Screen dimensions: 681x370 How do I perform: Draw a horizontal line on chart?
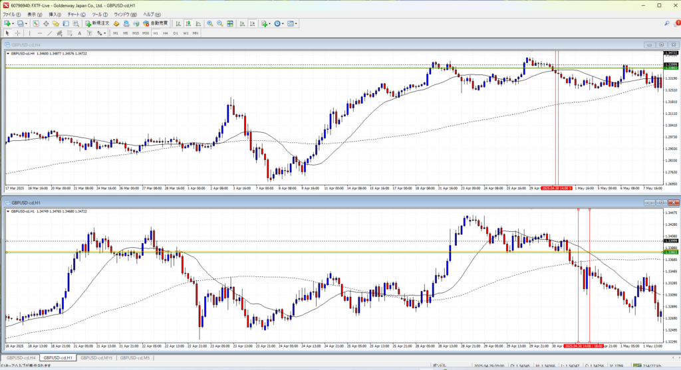coord(40,33)
